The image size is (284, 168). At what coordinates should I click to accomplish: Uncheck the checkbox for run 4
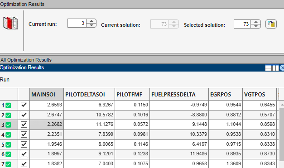click(x=24, y=134)
